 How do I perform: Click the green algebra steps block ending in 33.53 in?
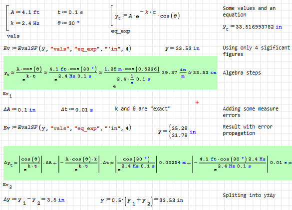110,72
